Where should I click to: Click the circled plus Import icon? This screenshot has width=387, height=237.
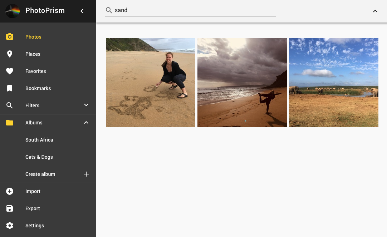click(x=10, y=191)
